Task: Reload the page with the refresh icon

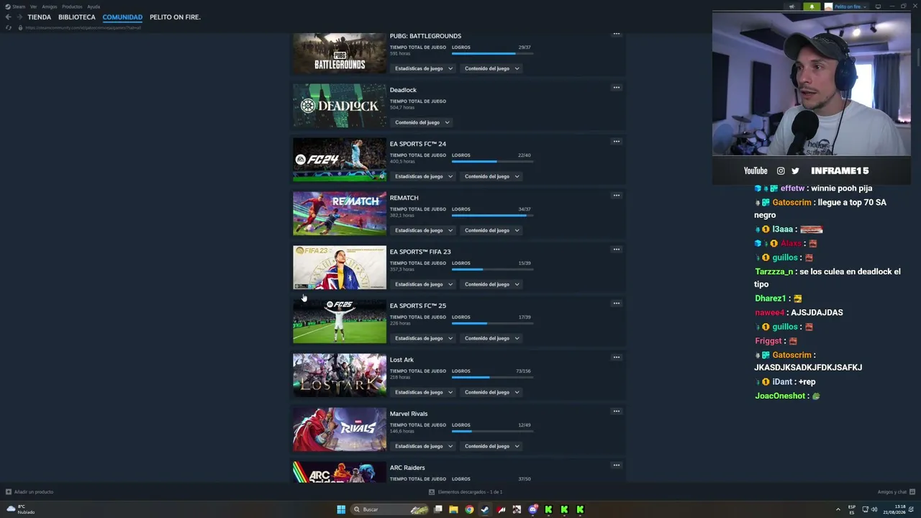Action: coord(8,27)
